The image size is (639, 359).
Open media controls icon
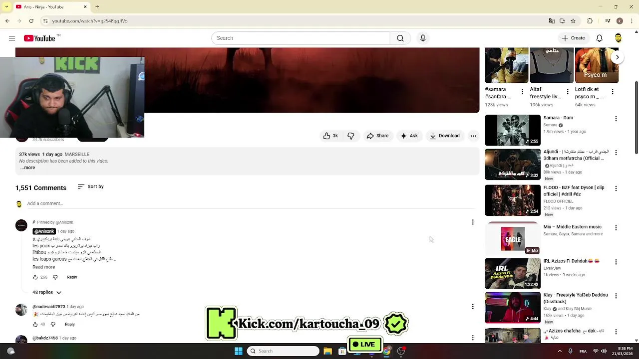[x=608, y=21]
